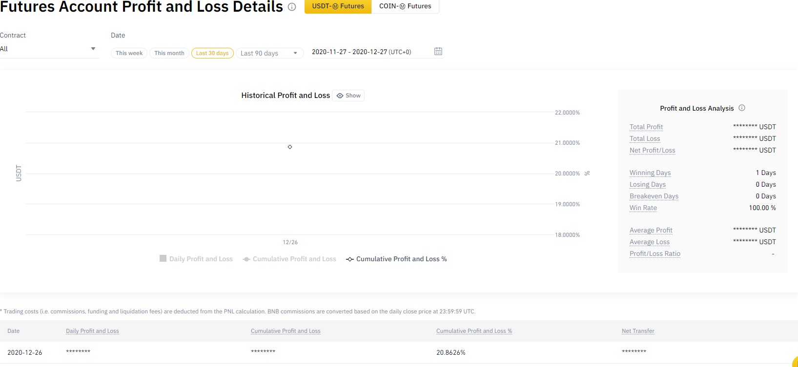Select This month date filter
This screenshot has height=367, width=798.
[169, 53]
